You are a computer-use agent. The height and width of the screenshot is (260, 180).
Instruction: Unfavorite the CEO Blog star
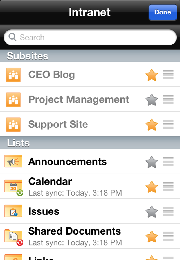[152, 75]
